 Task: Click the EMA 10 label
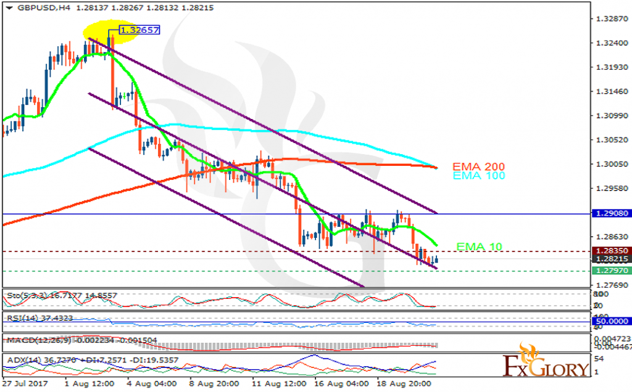coord(479,247)
